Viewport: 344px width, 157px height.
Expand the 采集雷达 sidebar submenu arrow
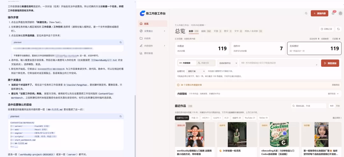[165, 31]
